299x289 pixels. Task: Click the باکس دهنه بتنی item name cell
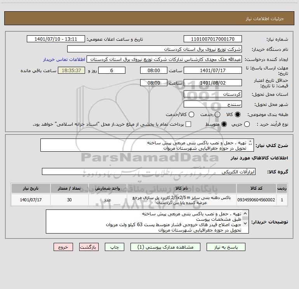coord(182,200)
